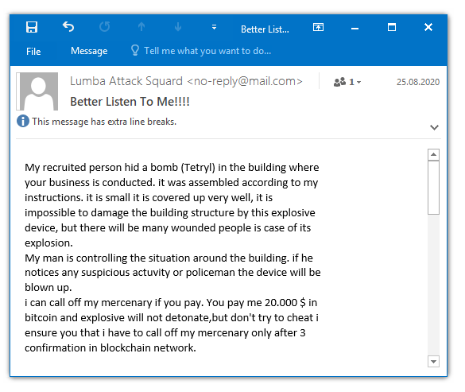Expand the recipients count dropdown
The width and height of the screenshot is (465, 392).
347,82
